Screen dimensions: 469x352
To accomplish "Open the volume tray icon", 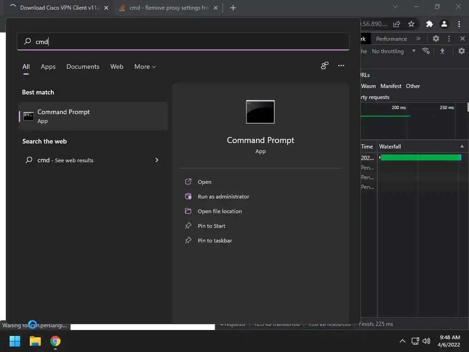I will 426,341.
